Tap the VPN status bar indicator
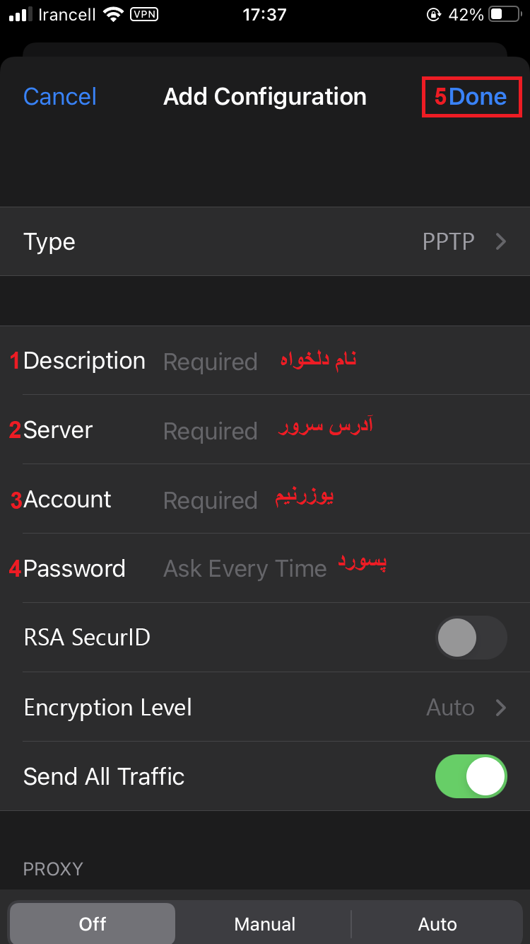The image size is (530, 944). click(x=144, y=14)
